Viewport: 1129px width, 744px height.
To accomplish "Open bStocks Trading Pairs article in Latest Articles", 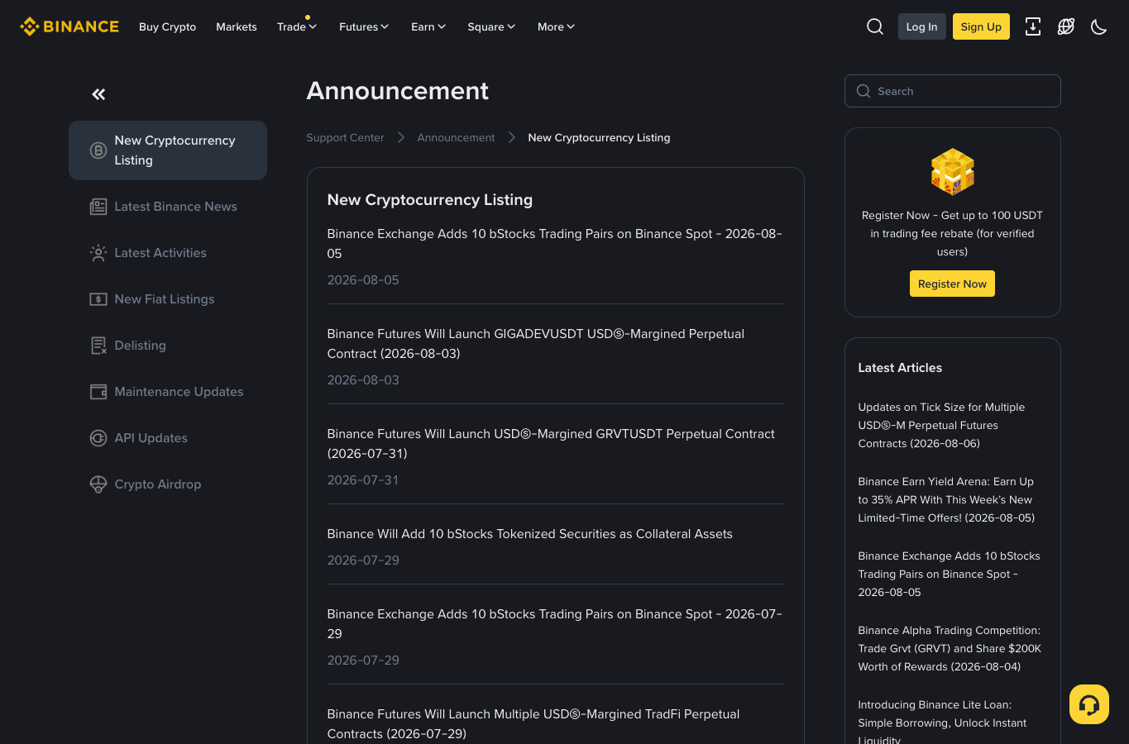I will pyautogui.click(x=949, y=575).
